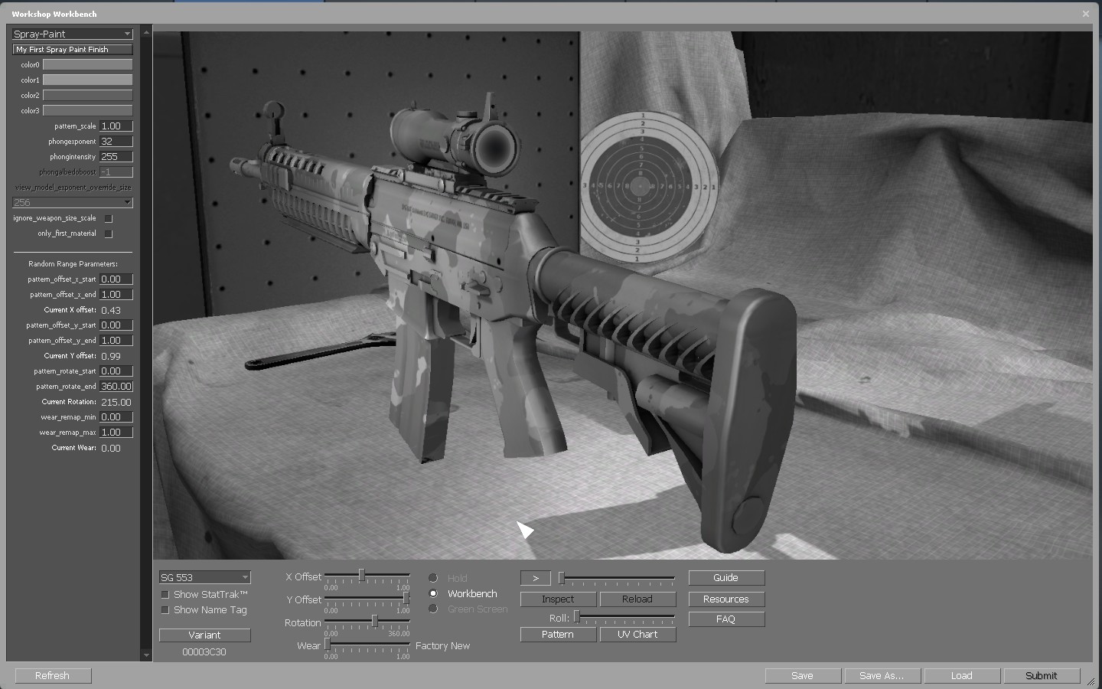The width and height of the screenshot is (1102, 689).
Task: Enable Show StatTrak checkbox
Action: (165, 595)
